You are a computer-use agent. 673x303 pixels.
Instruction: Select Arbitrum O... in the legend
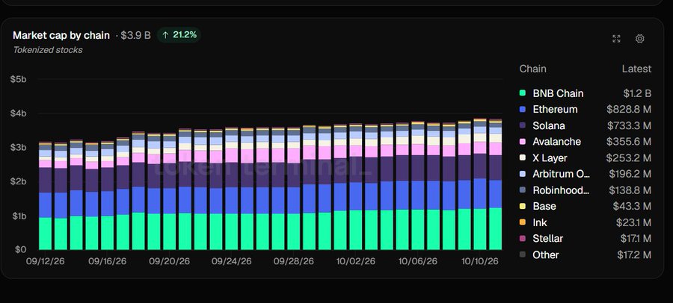(x=562, y=174)
